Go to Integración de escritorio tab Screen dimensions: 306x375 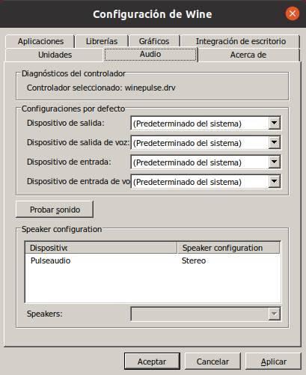point(240,41)
